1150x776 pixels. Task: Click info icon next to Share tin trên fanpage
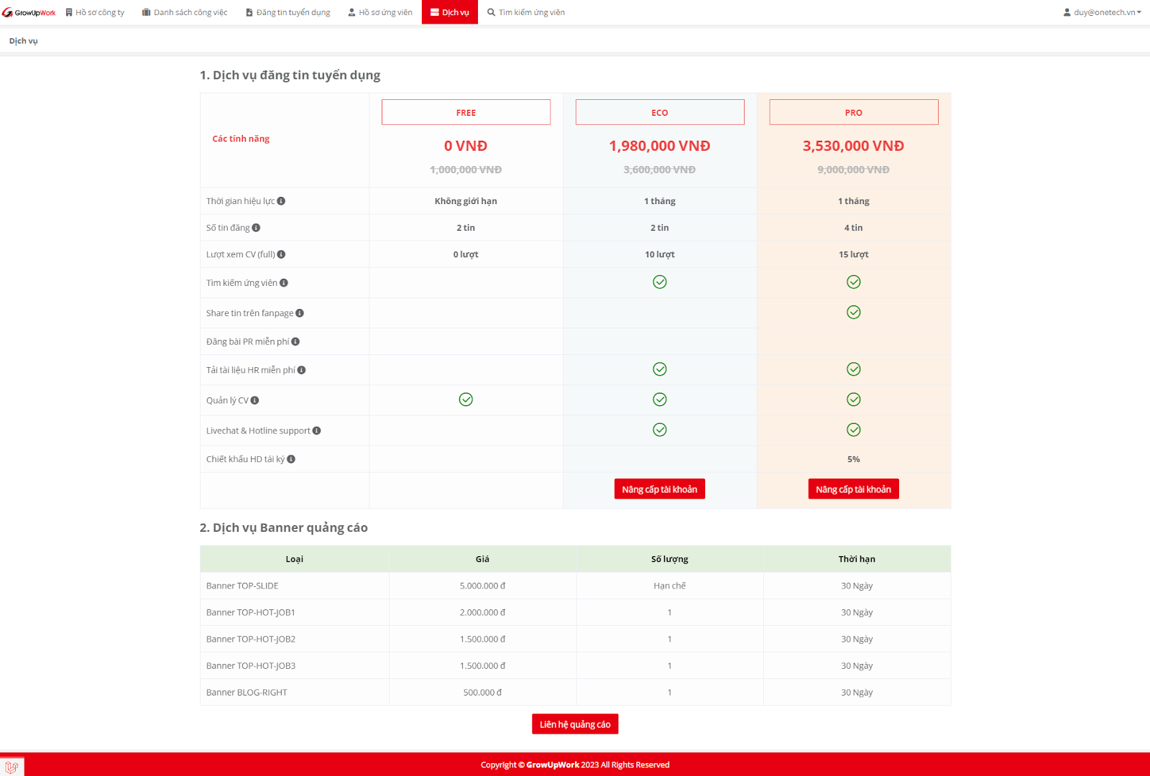pos(300,313)
